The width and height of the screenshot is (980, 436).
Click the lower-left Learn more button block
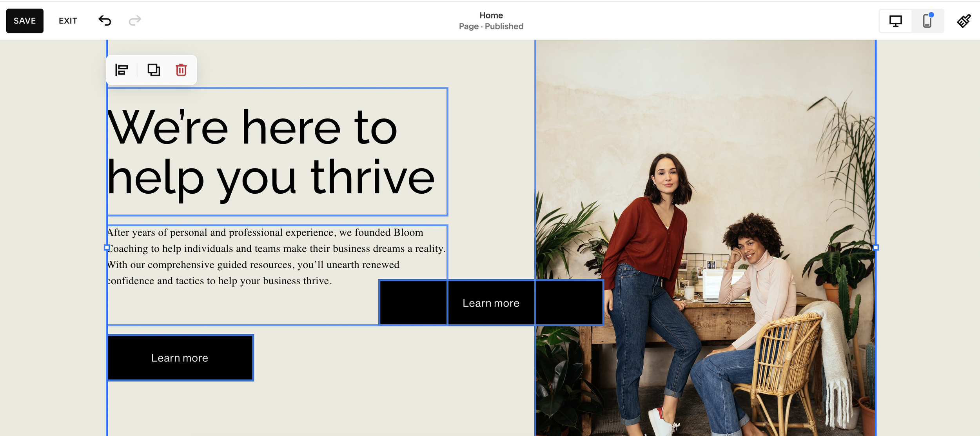[x=180, y=358]
